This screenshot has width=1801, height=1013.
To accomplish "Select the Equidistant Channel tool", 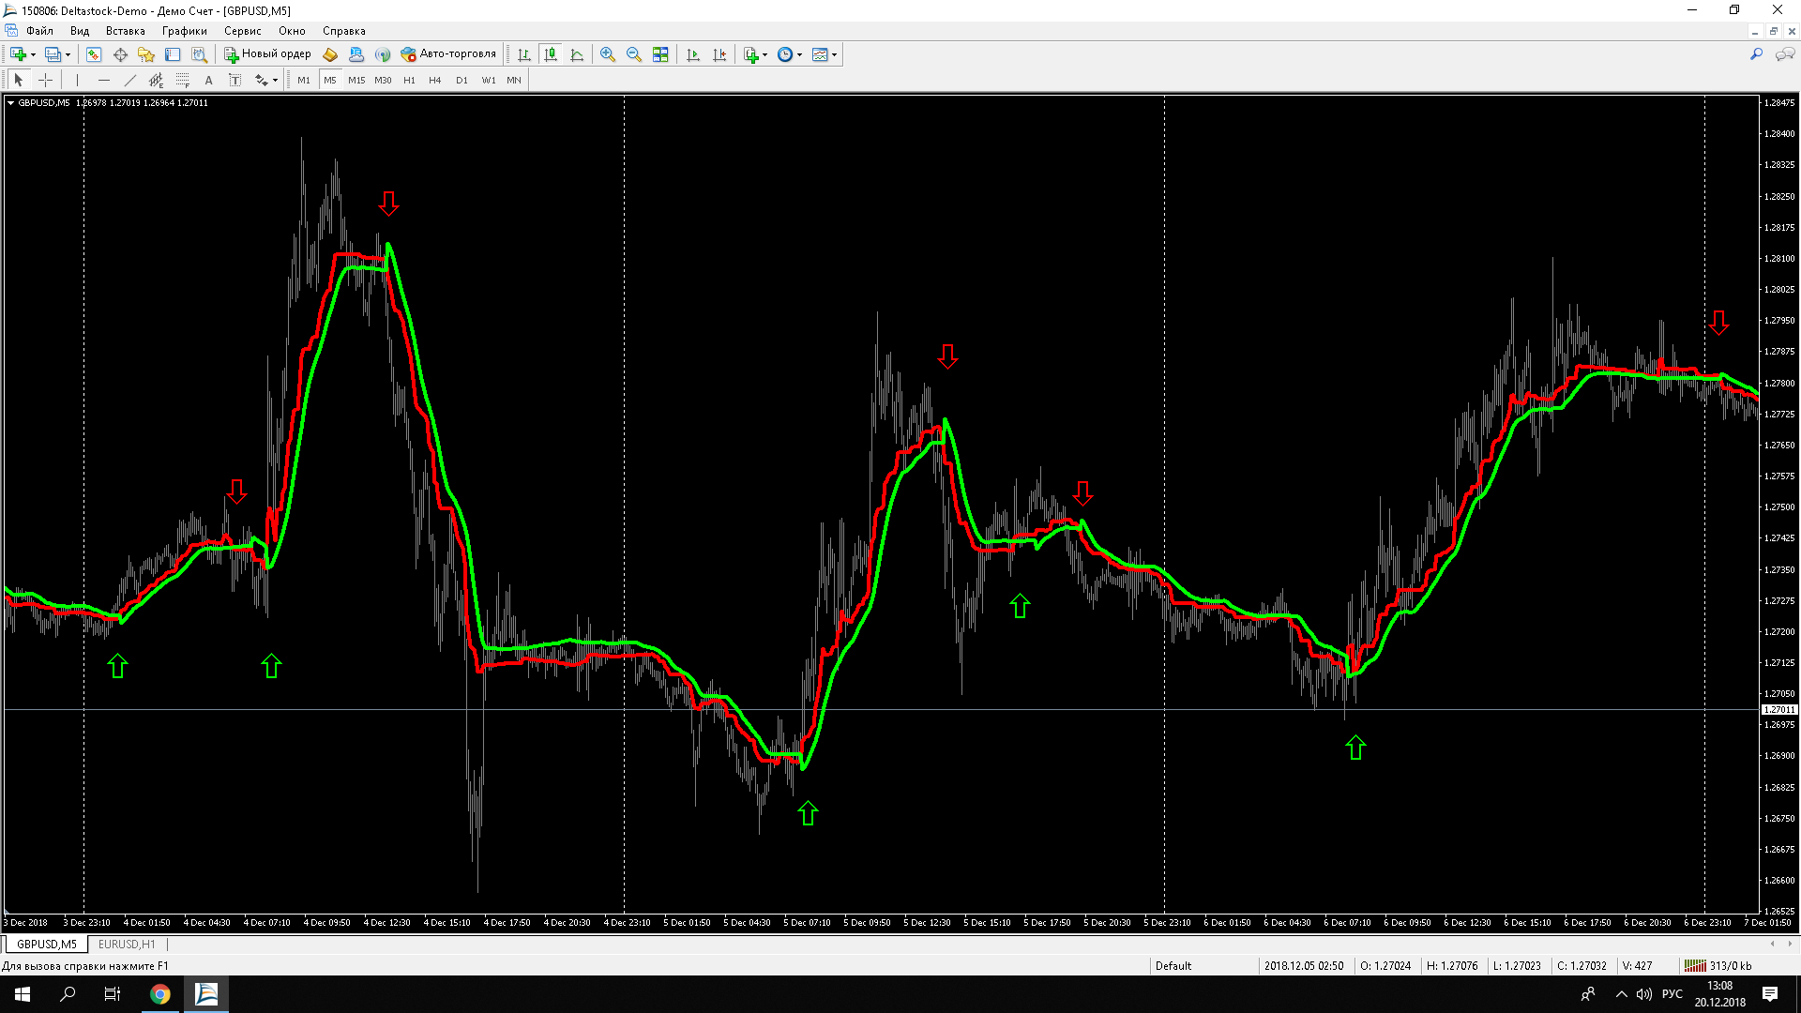I will [156, 80].
